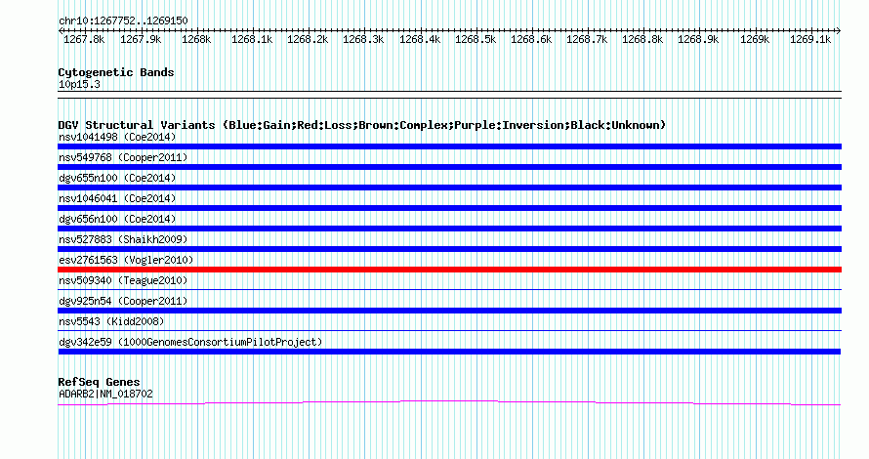Viewport: 869px width, 459px height.
Task: Click the thin blue line under nsv509340
Action: tap(449, 289)
